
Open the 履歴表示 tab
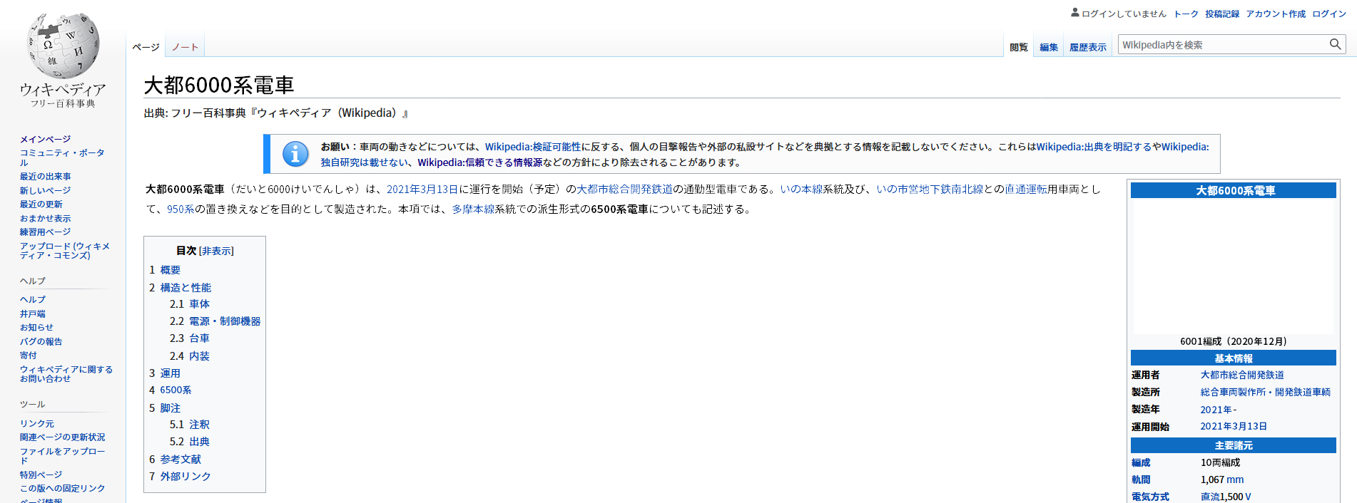click(1087, 48)
